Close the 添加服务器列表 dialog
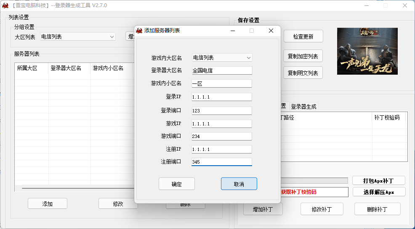The width and height of the screenshot is (415, 229). click(271, 31)
